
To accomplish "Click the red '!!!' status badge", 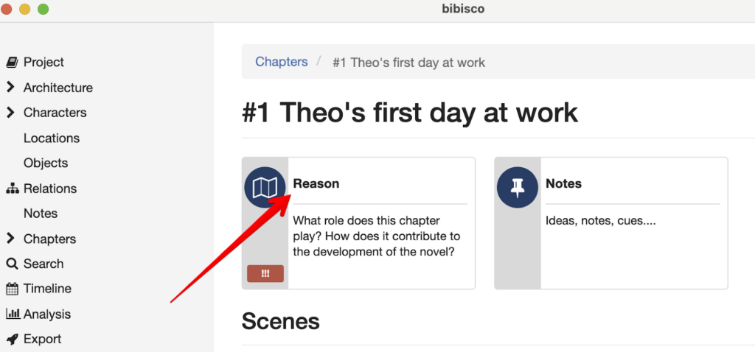I will (x=265, y=273).
